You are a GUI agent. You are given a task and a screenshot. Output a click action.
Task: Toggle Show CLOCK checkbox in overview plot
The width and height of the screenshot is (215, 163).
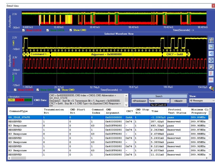click(x=24, y=30)
